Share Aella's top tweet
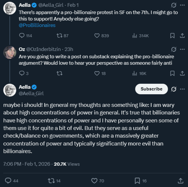This screenshot has width=188, height=187. 182,36
